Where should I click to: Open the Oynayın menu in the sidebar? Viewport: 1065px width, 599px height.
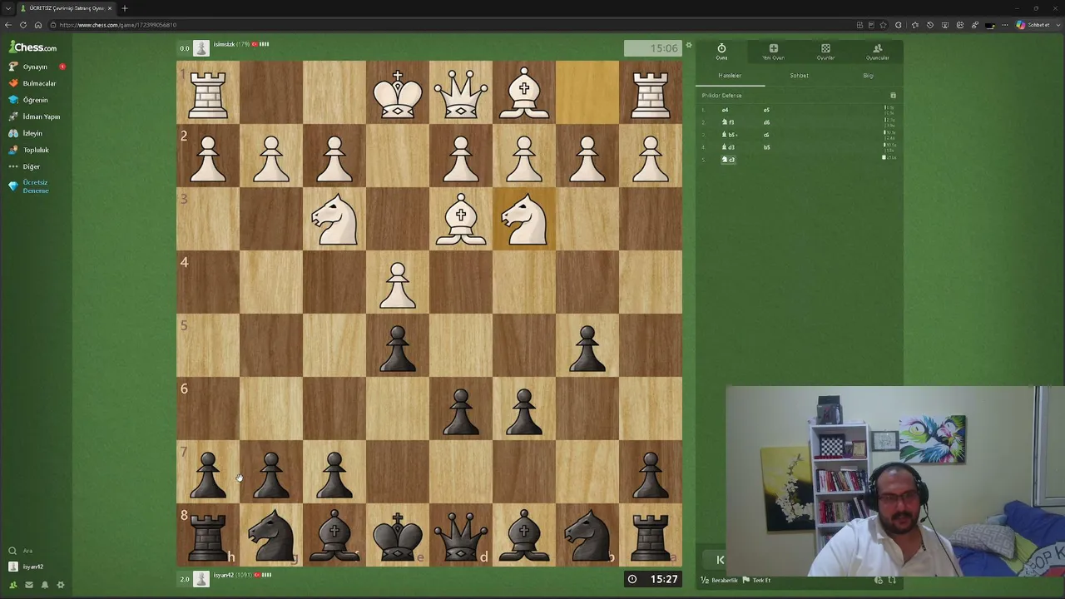(x=33, y=67)
